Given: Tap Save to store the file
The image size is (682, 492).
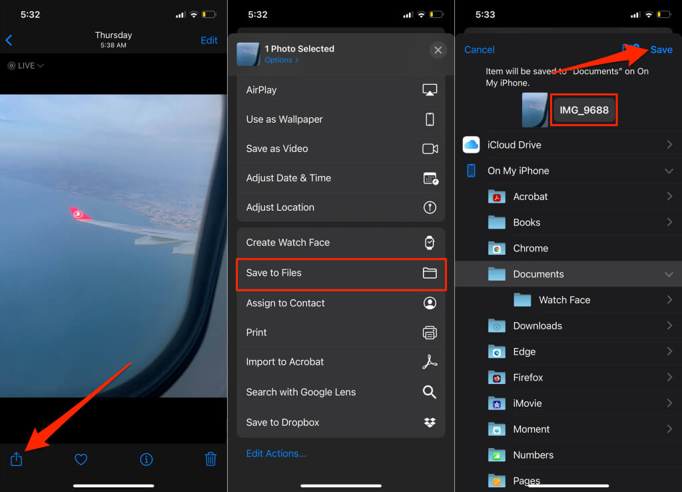Looking at the screenshot, I should [x=661, y=50].
